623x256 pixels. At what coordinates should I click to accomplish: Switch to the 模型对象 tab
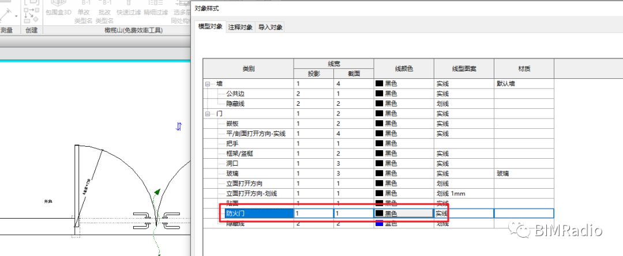(x=210, y=26)
